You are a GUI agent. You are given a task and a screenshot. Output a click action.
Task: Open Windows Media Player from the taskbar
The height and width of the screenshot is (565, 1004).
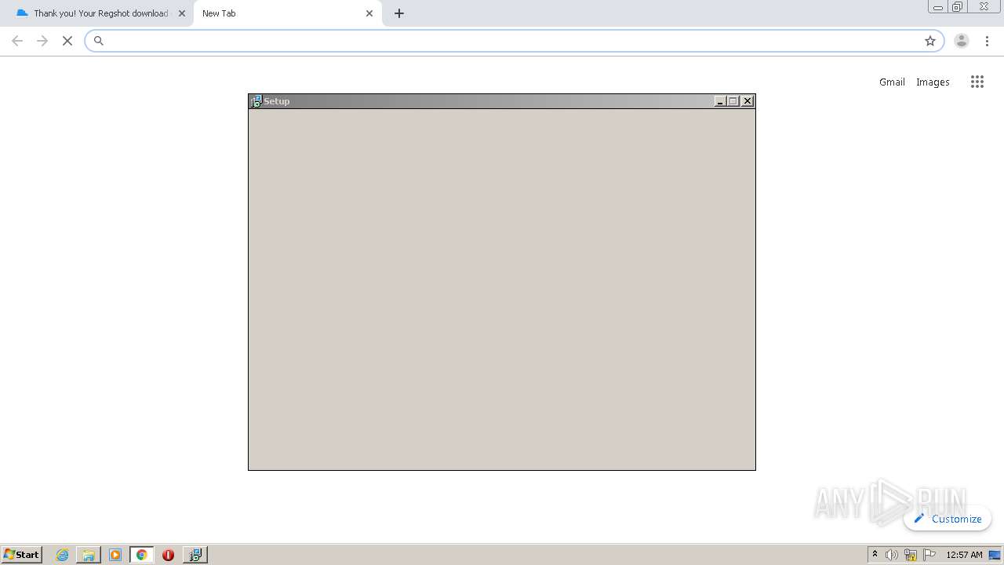[x=115, y=555]
